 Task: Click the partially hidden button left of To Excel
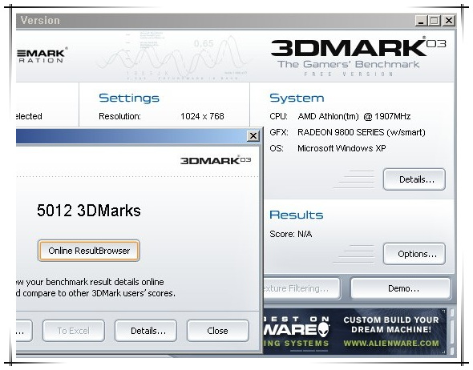[24, 331]
